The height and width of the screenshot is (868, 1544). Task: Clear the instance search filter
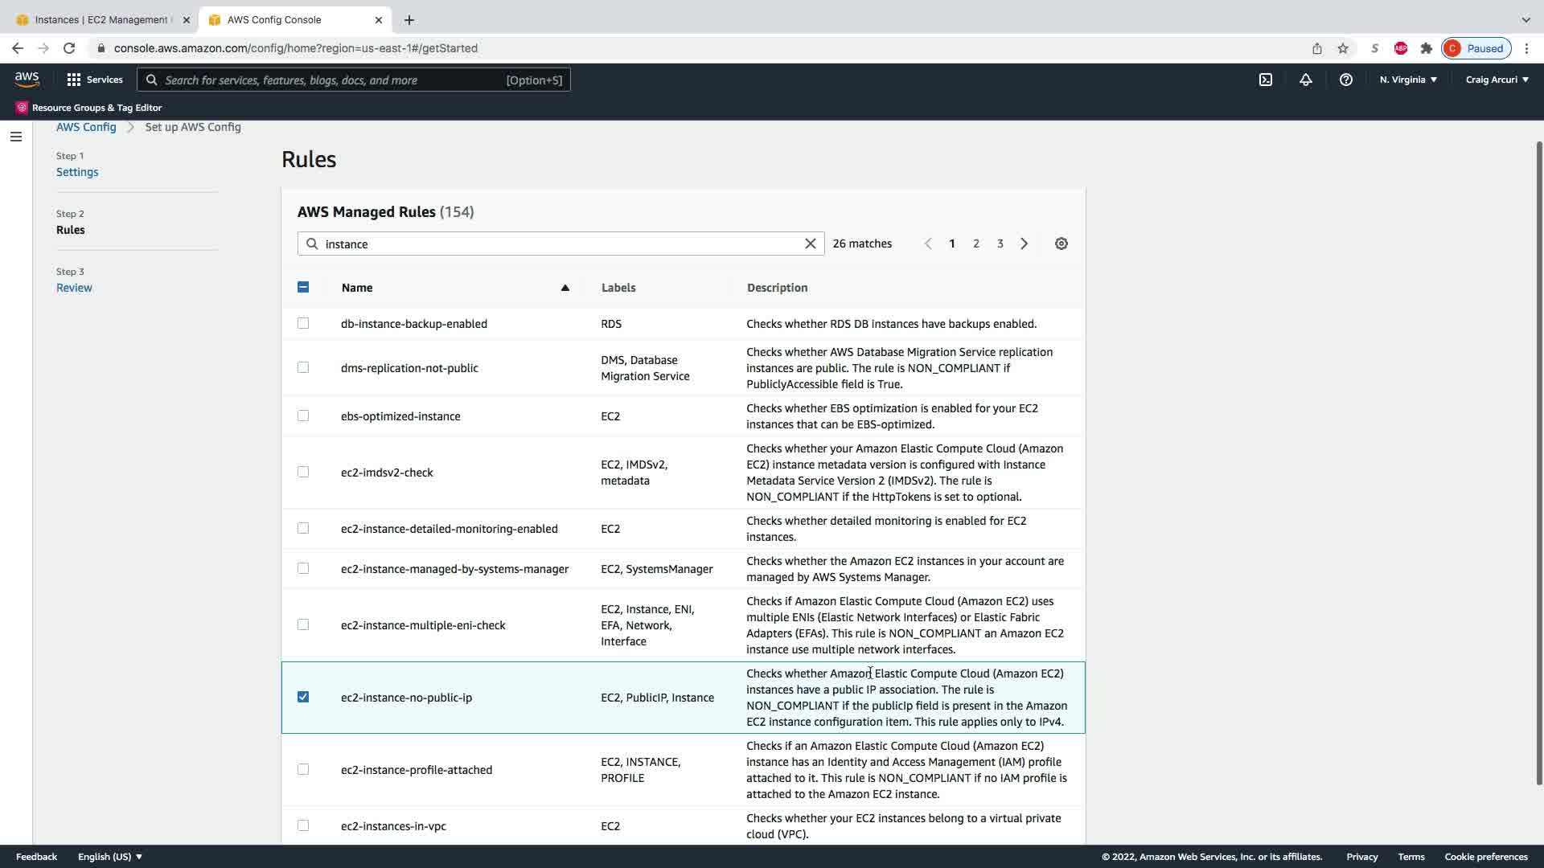point(810,244)
